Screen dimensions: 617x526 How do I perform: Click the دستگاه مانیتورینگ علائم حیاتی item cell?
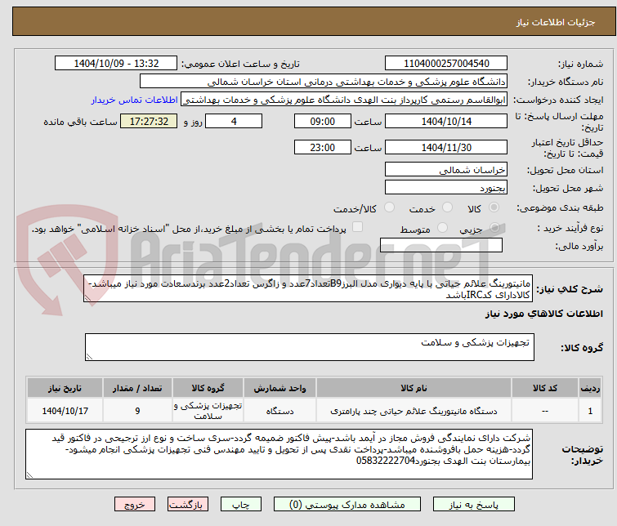coord(414,411)
